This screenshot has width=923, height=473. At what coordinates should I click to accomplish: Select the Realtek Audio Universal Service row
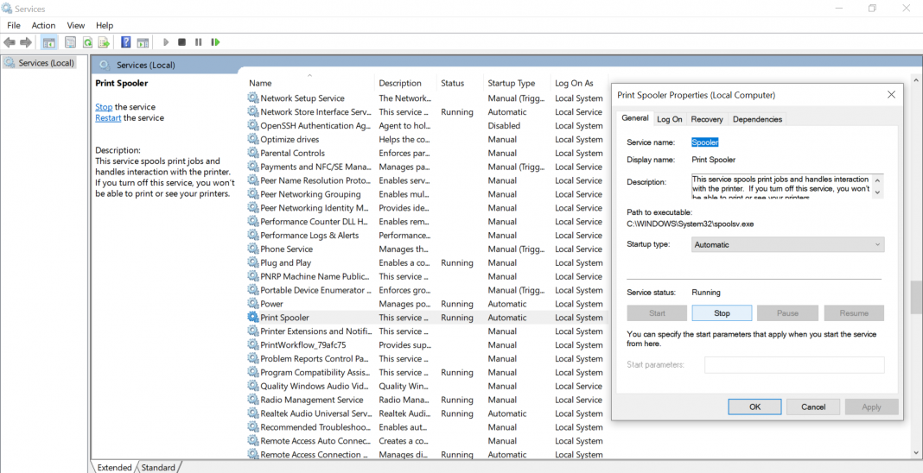(425, 413)
